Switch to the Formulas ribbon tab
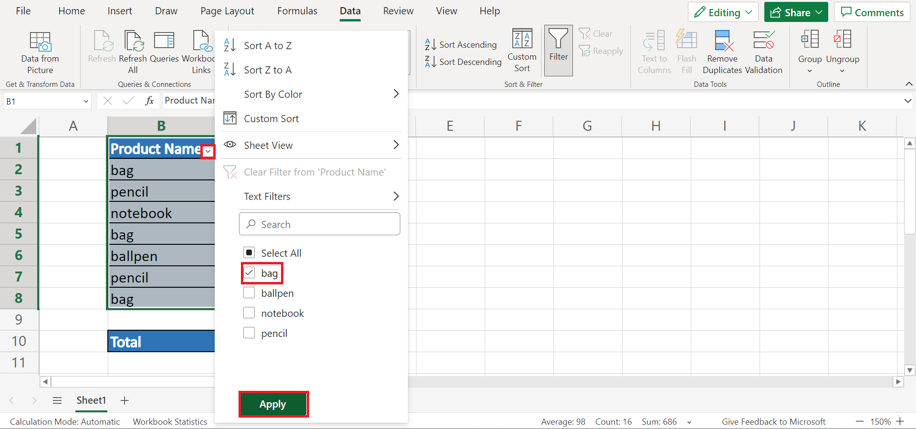This screenshot has height=429, width=916. [x=297, y=11]
